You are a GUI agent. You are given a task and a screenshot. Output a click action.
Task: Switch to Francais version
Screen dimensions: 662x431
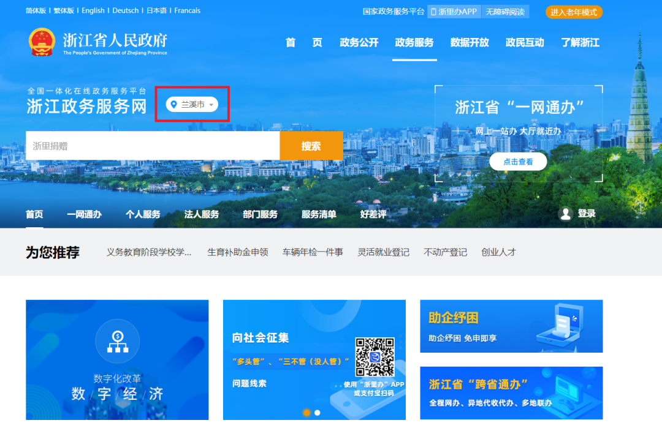(188, 10)
